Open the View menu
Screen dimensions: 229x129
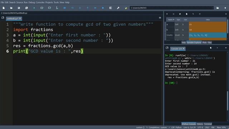click(62, 3)
